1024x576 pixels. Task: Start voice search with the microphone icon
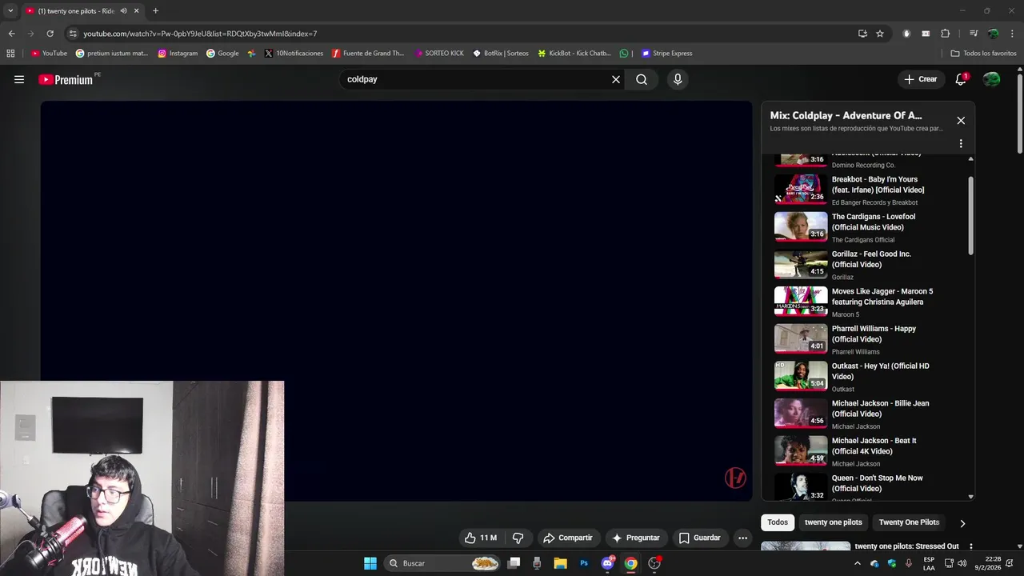(678, 79)
